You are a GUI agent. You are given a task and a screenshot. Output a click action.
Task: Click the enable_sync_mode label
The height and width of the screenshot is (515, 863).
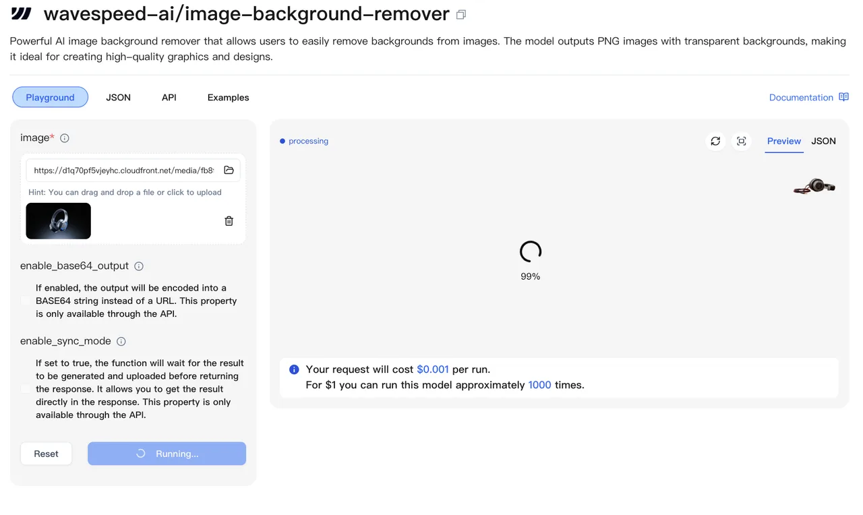(x=65, y=341)
